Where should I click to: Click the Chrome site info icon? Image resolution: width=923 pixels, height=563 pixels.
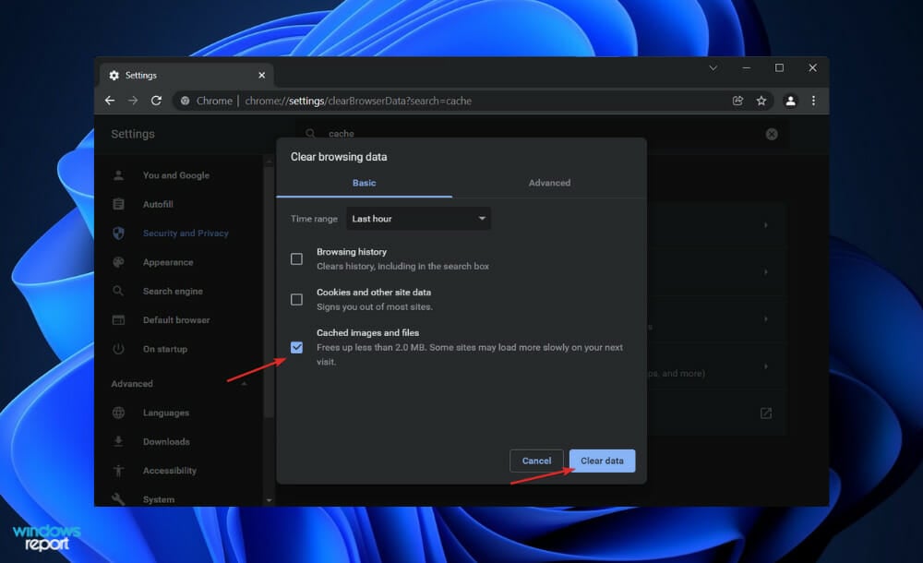(x=185, y=101)
